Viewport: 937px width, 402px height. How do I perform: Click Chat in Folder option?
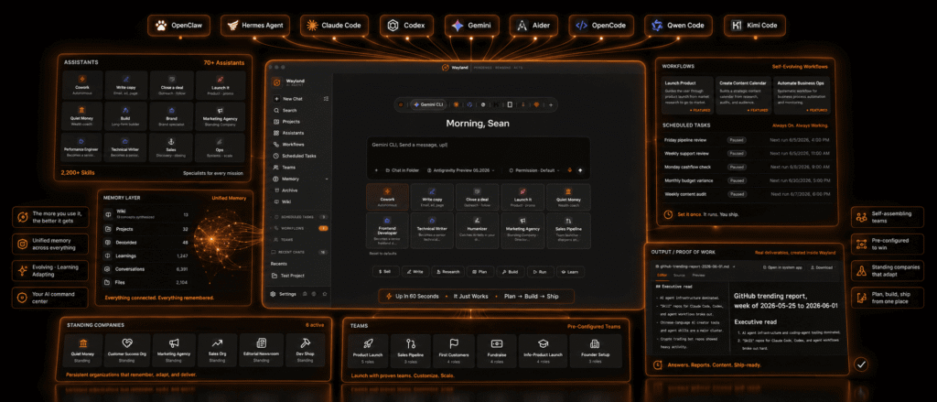pyautogui.click(x=403, y=170)
